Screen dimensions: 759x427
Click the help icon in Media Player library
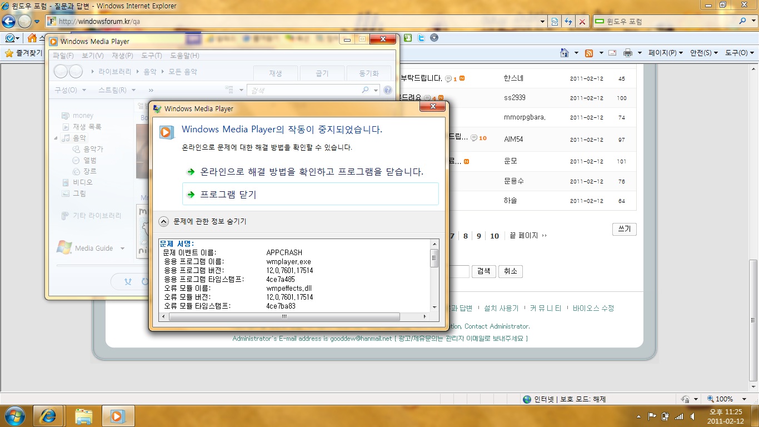[x=388, y=90]
